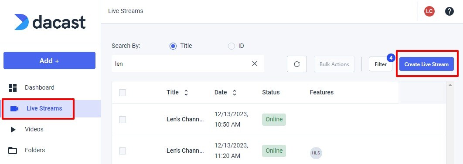This screenshot has height=164, width=463.
Task: Click the blue Add + button
Action: 49,60
